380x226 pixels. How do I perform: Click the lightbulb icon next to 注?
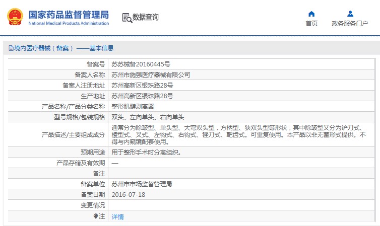point(96,216)
